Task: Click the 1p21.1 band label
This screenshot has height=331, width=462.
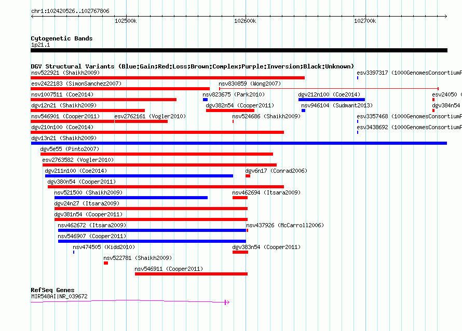Action: point(40,45)
